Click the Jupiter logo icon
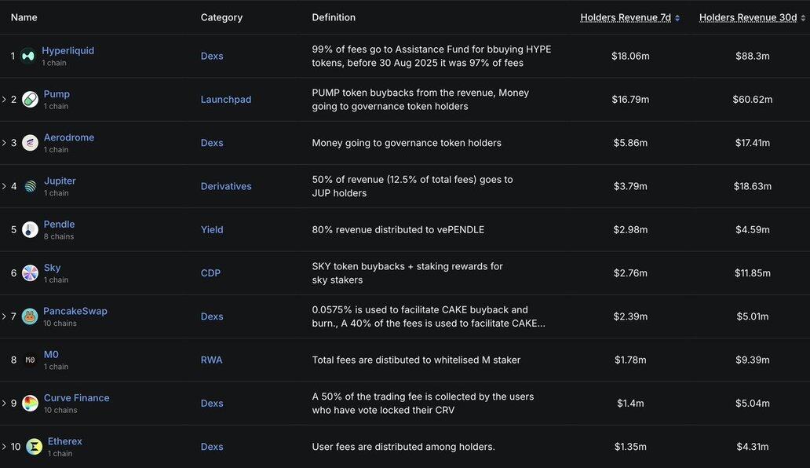This screenshot has height=468, width=810. coord(30,186)
